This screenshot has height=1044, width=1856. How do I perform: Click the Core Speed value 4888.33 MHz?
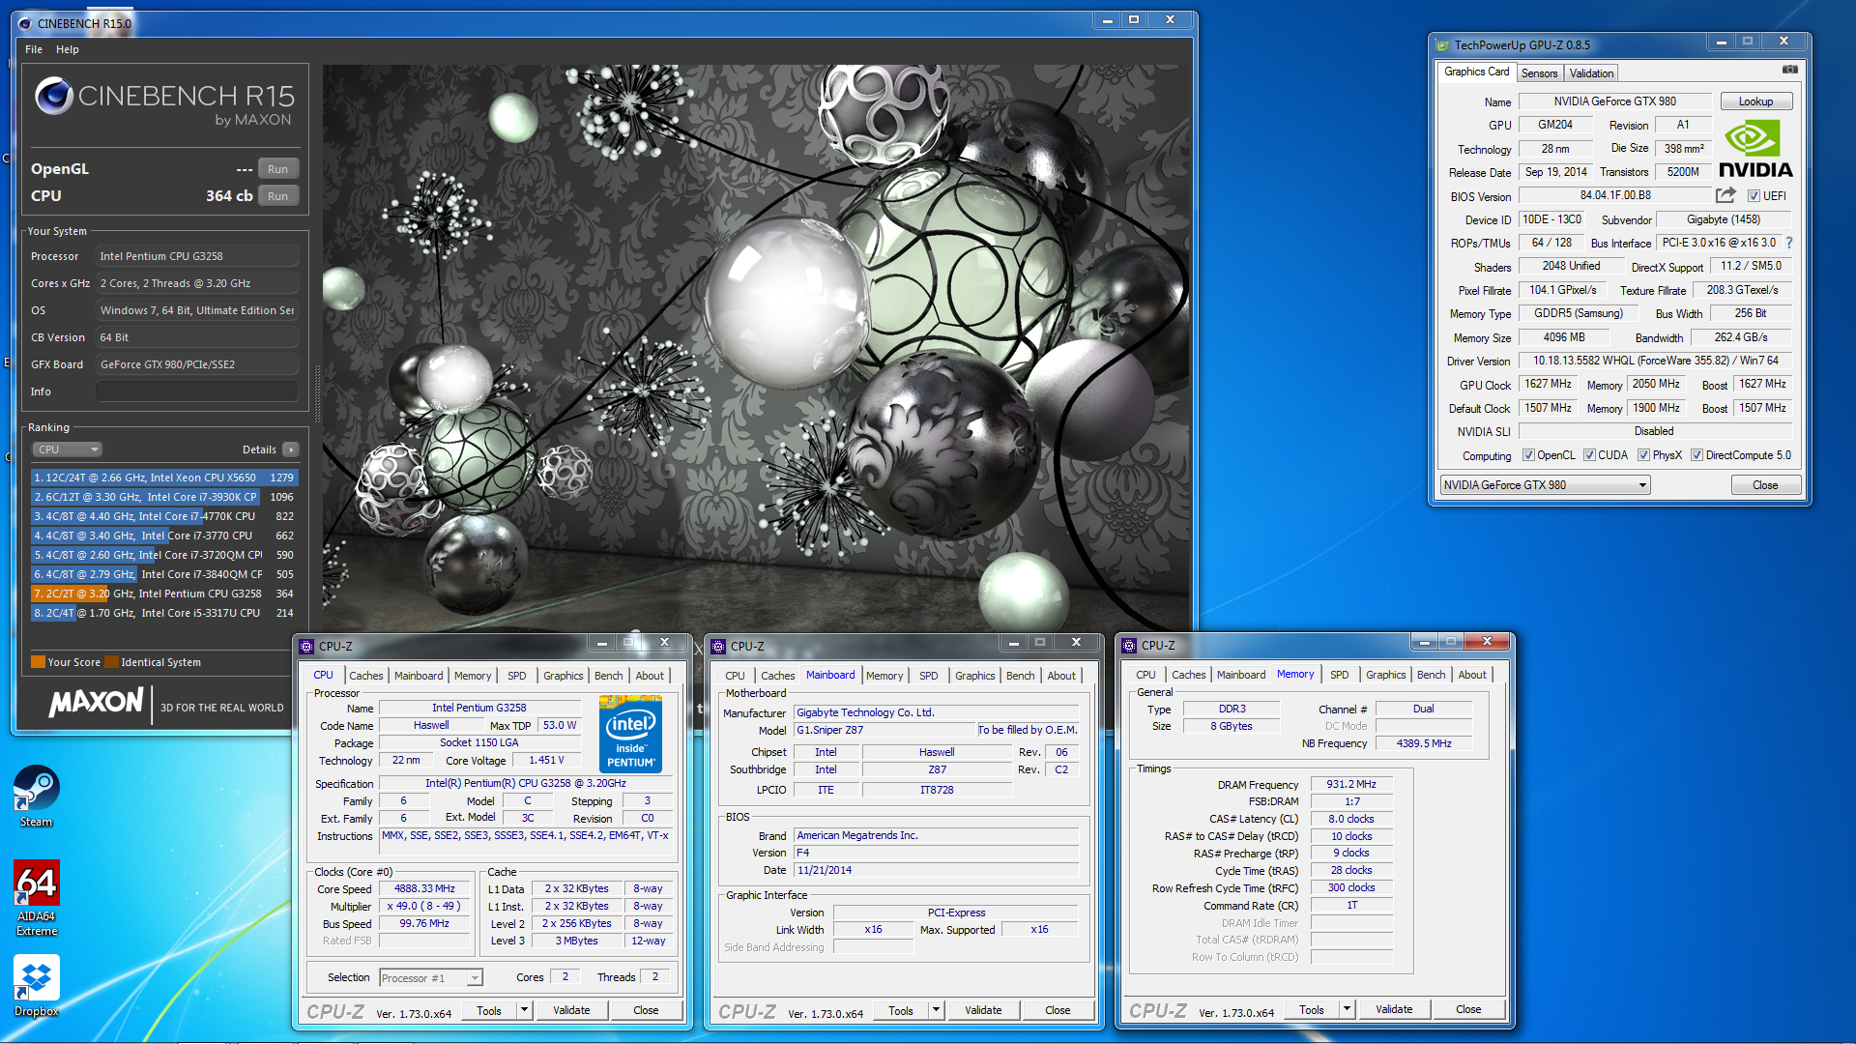pyautogui.click(x=424, y=888)
